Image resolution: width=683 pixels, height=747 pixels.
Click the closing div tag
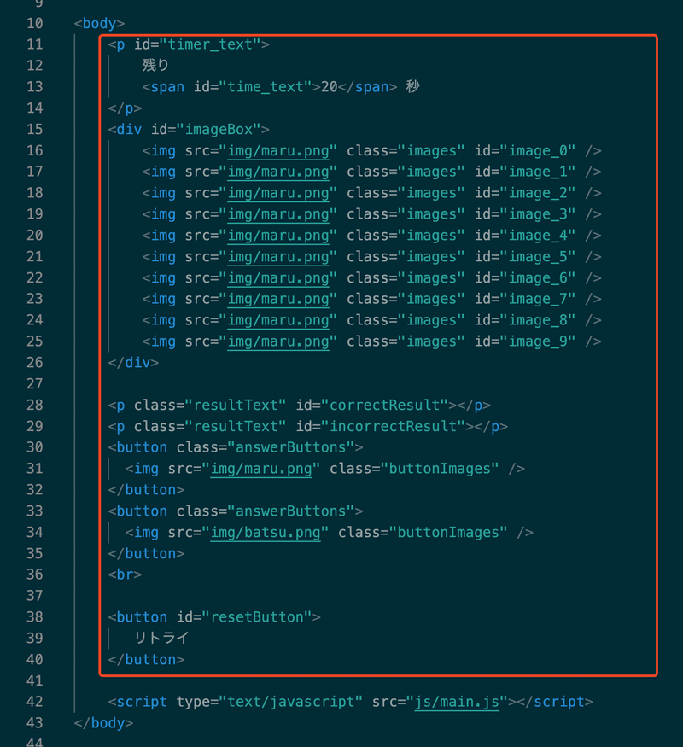coord(133,363)
